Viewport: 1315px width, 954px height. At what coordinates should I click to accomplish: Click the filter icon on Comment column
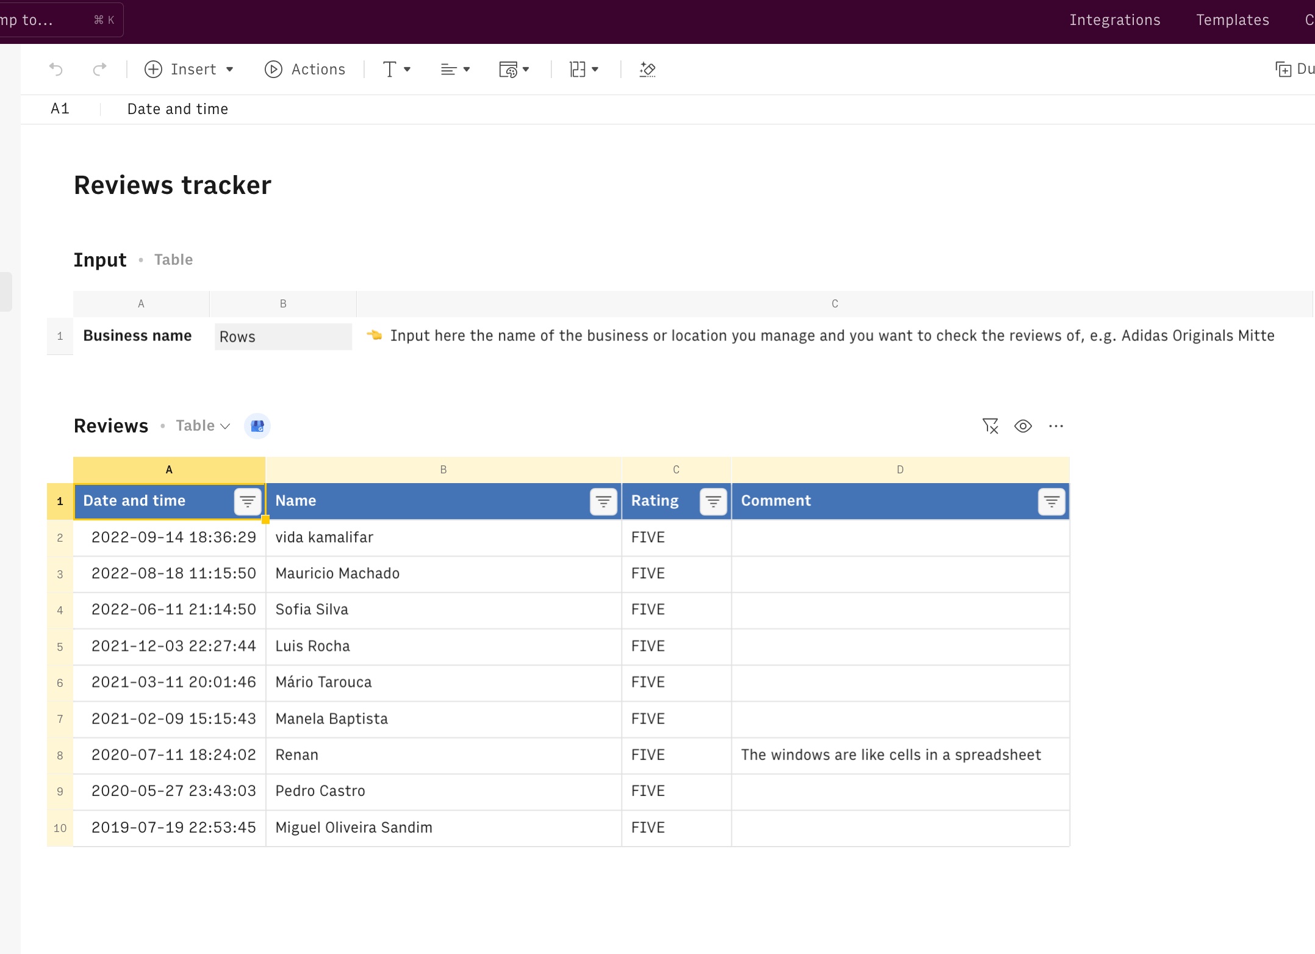1052,501
